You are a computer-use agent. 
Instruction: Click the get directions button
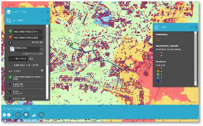click(18, 59)
